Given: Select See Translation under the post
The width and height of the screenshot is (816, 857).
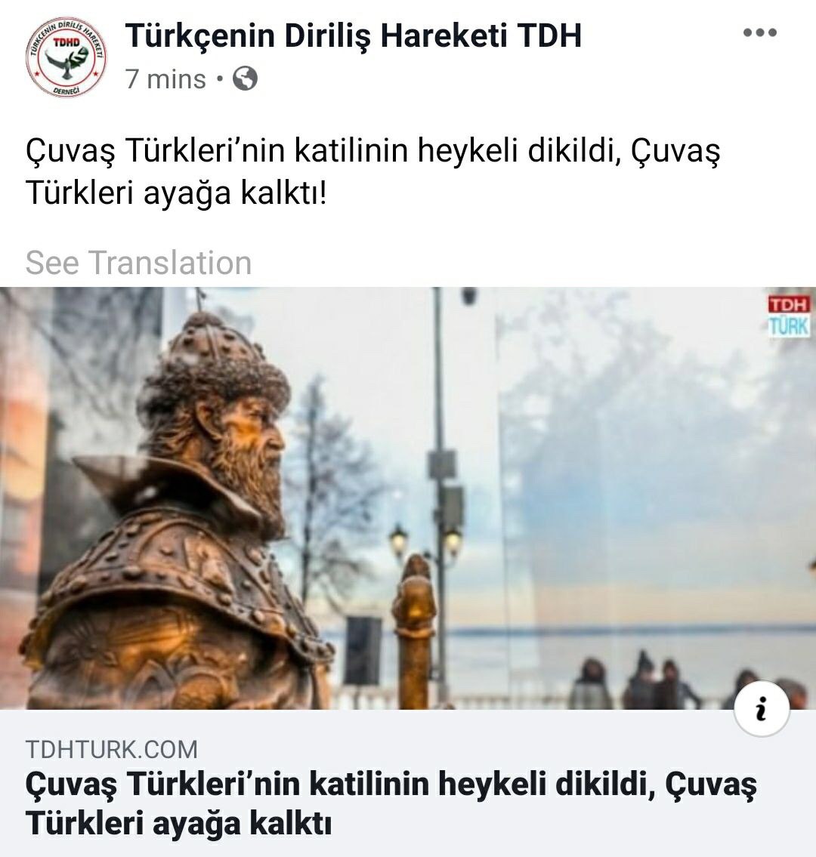Looking at the screenshot, I should (138, 262).
